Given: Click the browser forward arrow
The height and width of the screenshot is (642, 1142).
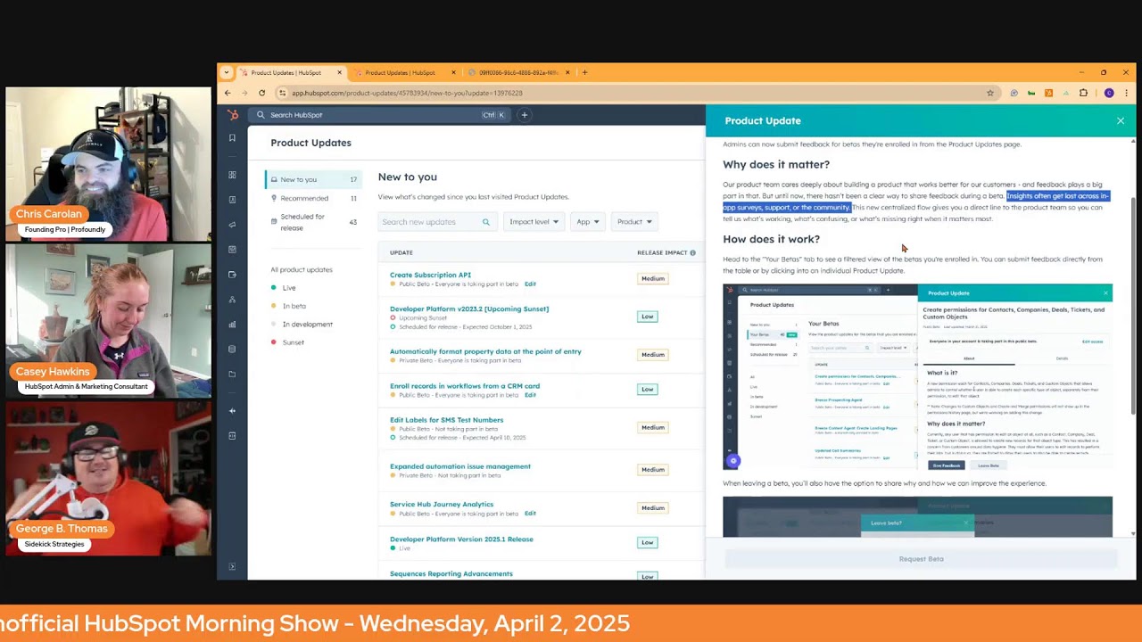Looking at the screenshot, I should point(244,93).
